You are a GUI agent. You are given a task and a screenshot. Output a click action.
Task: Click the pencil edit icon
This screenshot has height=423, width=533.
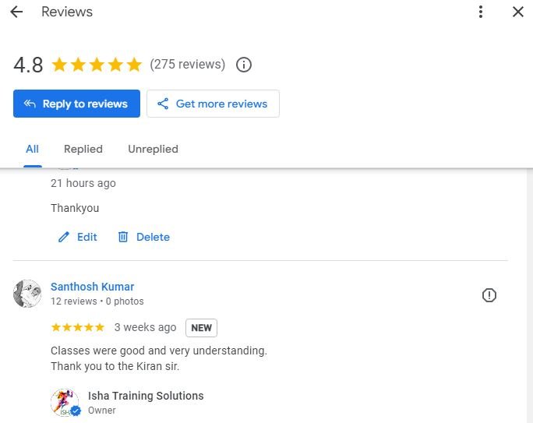point(64,237)
